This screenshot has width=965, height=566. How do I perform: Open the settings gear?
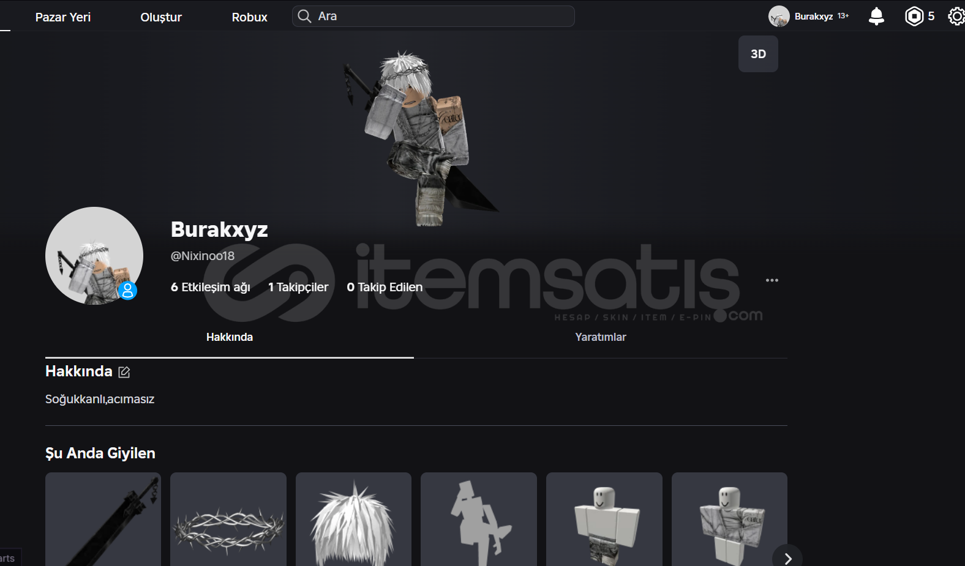pos(956,17)
